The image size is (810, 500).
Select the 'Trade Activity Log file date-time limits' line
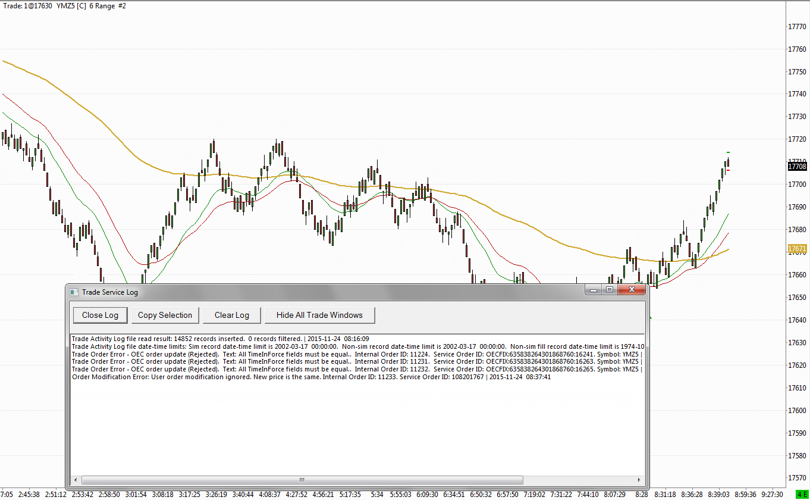click(x=357, y=346)
